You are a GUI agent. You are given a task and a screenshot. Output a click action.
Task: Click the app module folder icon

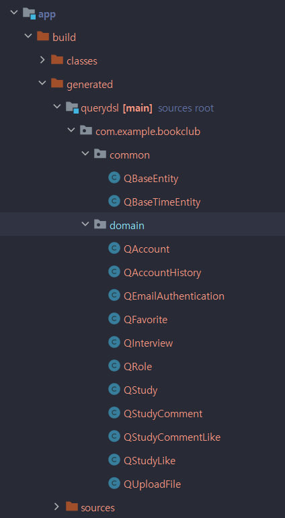[29, 13]
